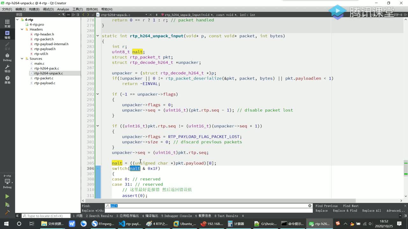Open Help (帮助) mode
The height and width of the screenshot is (229, 408).
tap(7, 80)
